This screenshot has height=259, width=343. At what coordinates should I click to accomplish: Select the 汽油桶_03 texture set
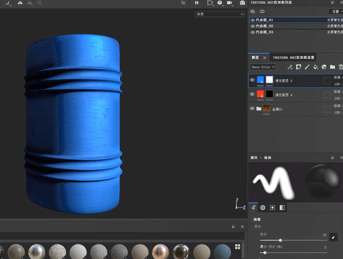tap(264, 32)
